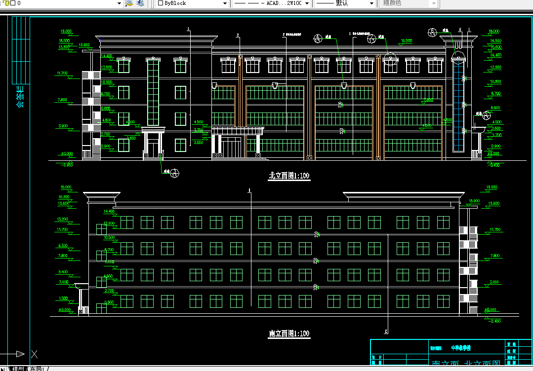Switch to the 模型 tab
Screen dimensions: 533x371
pyautogui.click(x=18, y=369)
